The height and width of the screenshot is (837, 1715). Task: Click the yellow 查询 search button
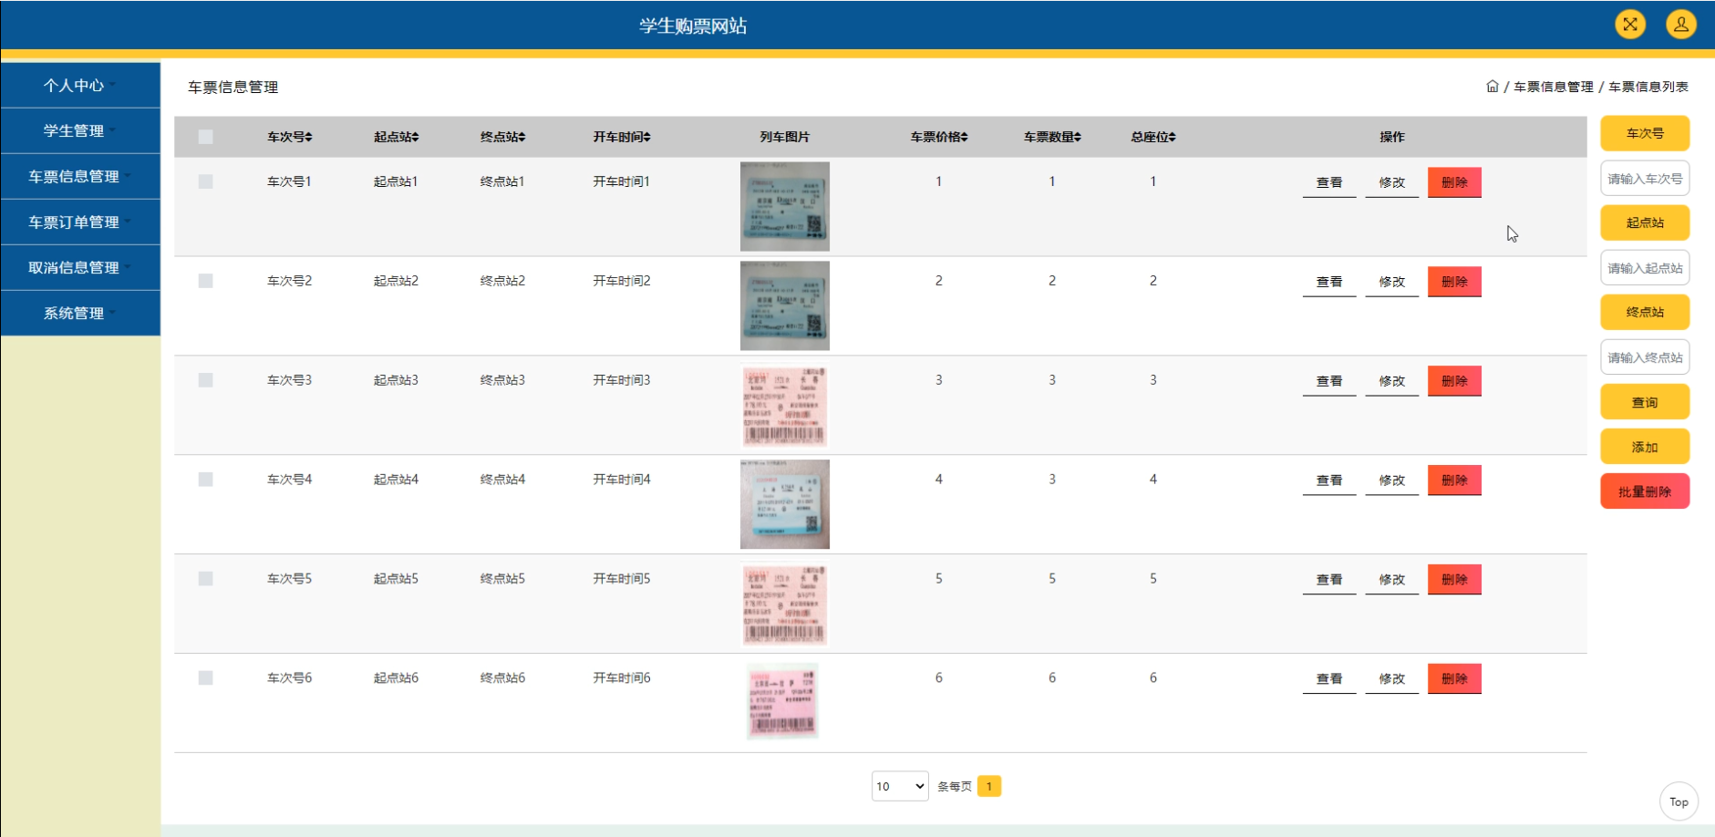(1645, 402)
